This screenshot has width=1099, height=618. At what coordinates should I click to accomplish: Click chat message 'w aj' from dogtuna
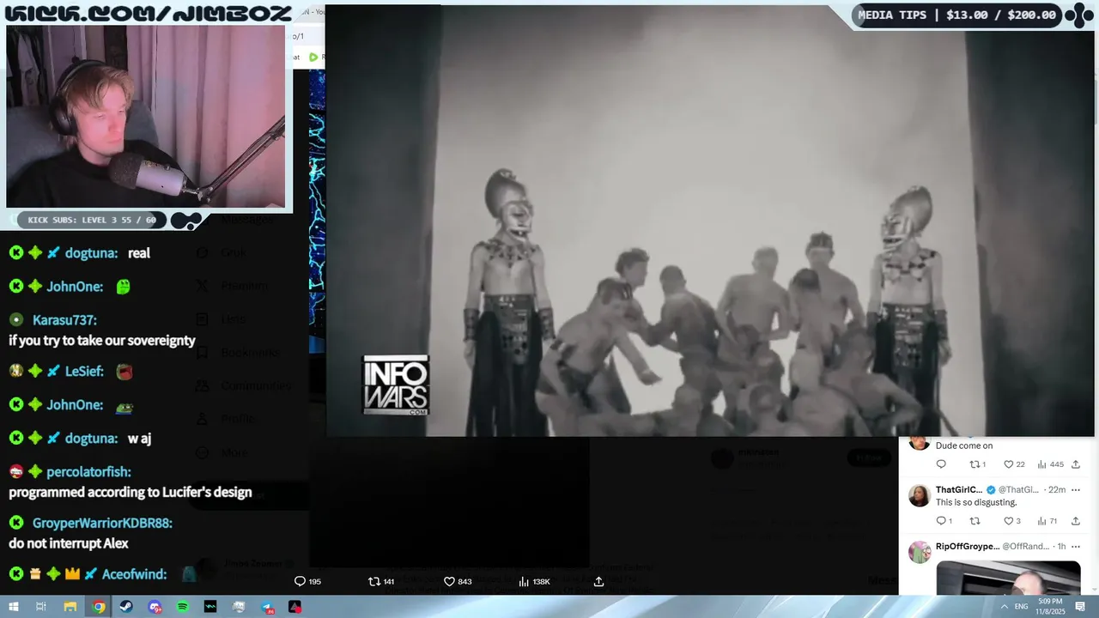140,439
